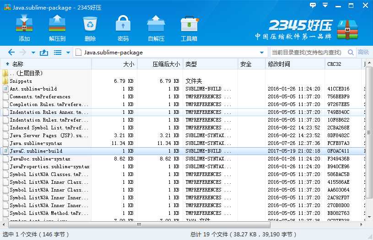Click the JavaDoc.sublime-syntax file icon
This screenshot has height=240, width=373.
(5, 159)
